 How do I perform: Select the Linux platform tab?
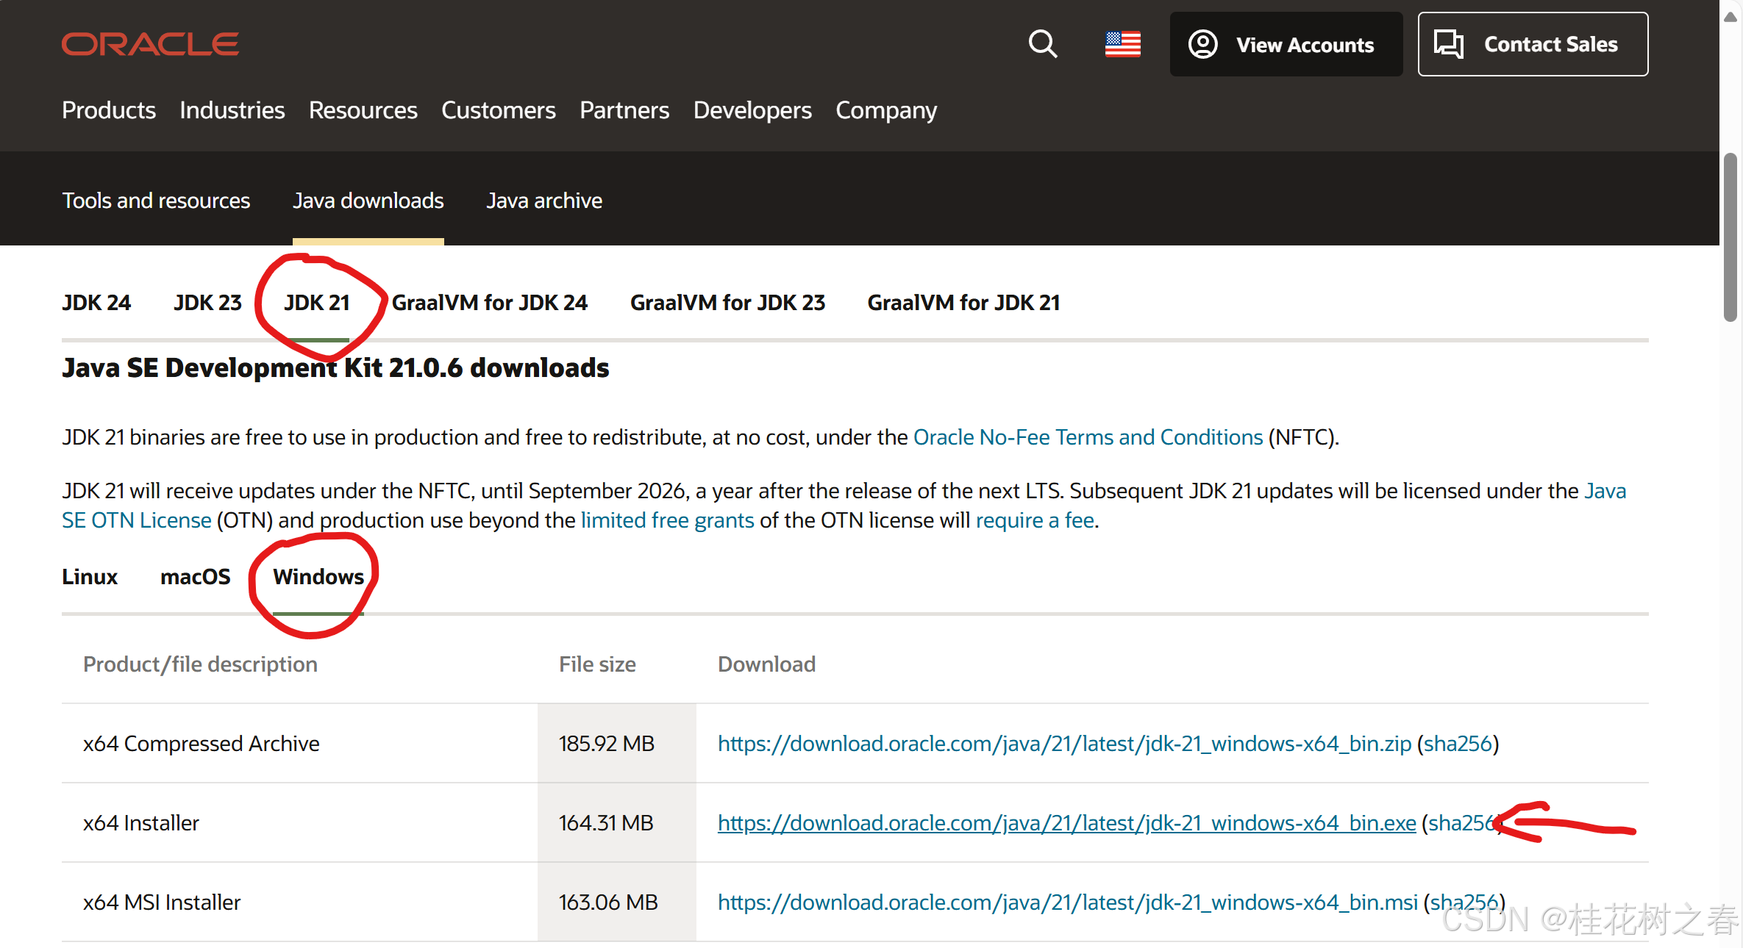(90, 577)
